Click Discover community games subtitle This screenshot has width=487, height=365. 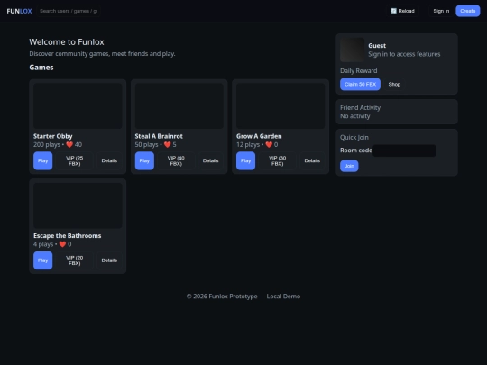102,54
